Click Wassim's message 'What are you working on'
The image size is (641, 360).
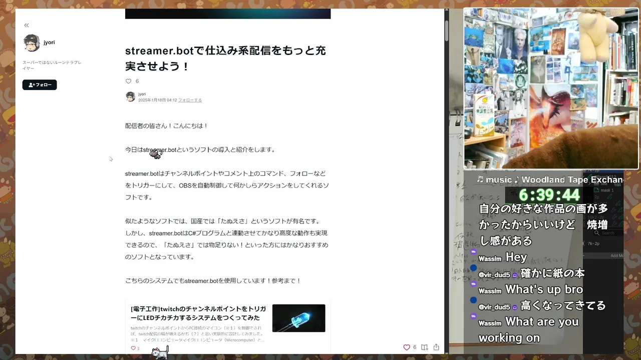(x=529, y=329)
